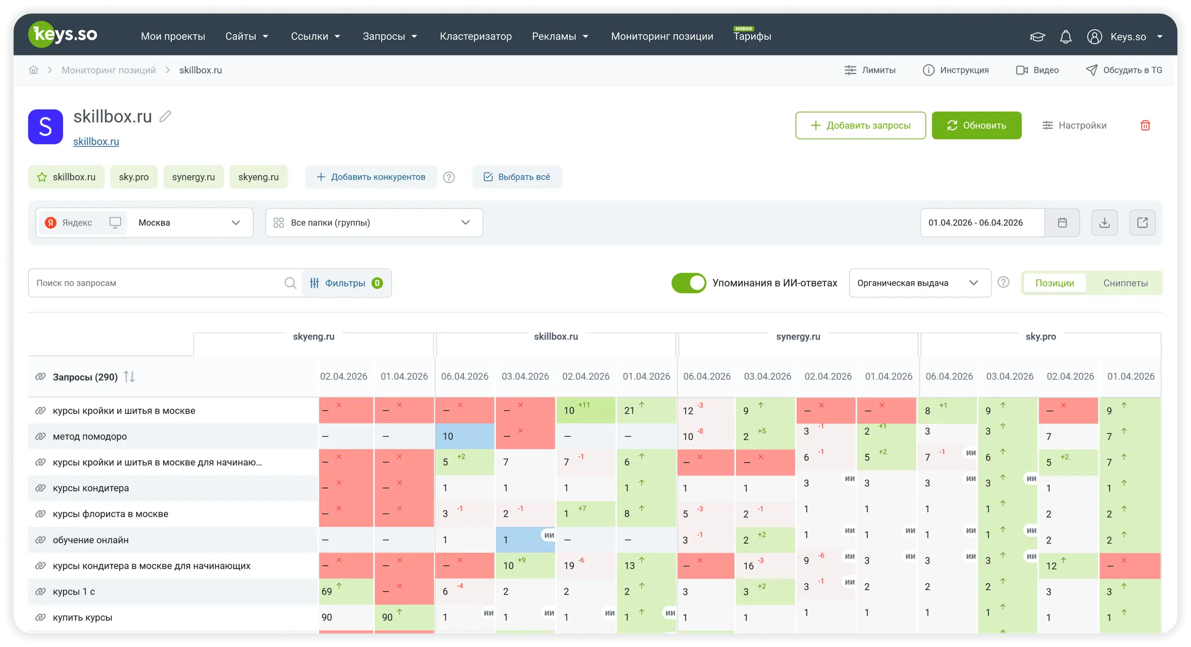
Task: Switch view to Сниппеты
Action: (1125, 283)
